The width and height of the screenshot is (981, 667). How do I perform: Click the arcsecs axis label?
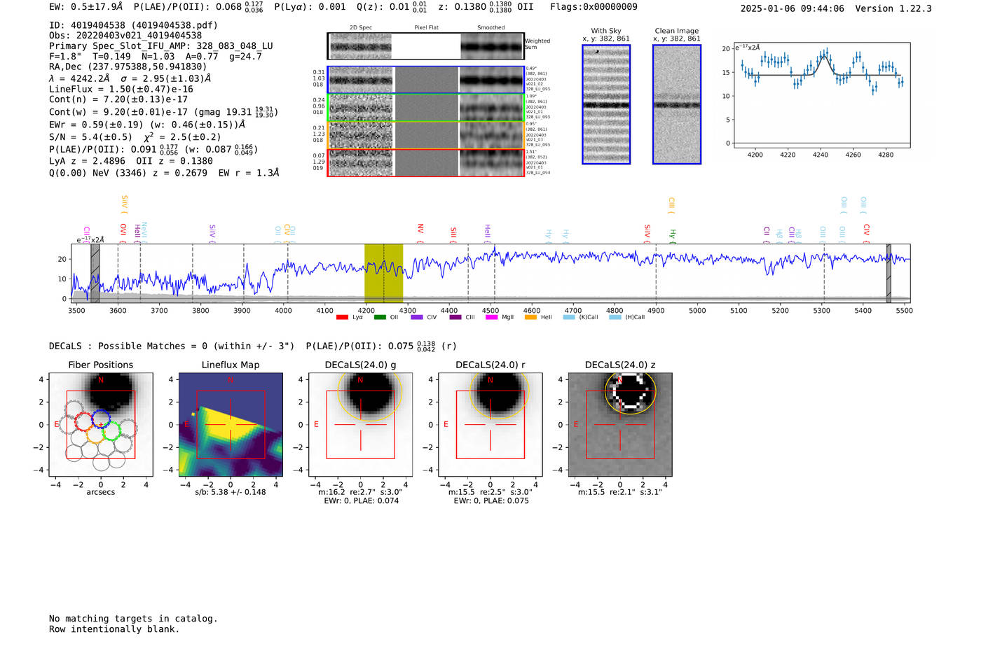101,492
